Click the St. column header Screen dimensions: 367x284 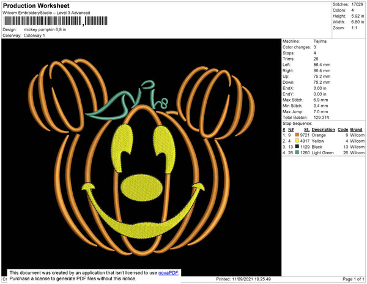306,130
